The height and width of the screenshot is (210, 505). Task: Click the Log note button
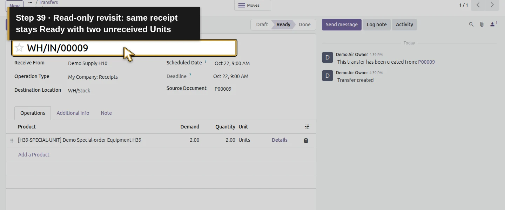(x=377, y=24)
